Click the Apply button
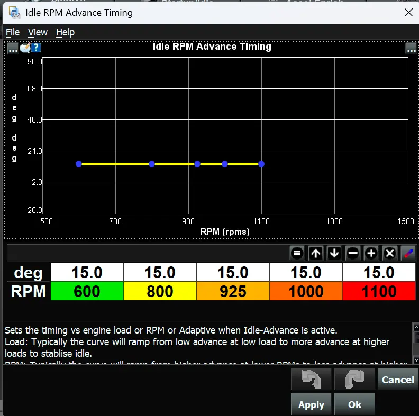This screenshot has height=416, width=419. [311, 404]
